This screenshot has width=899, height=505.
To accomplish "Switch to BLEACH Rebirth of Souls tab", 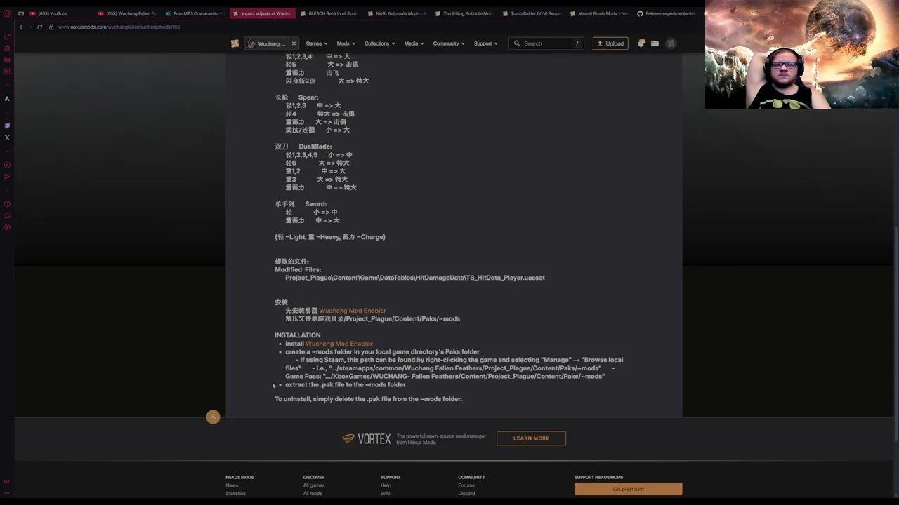I will click(329, 13).
